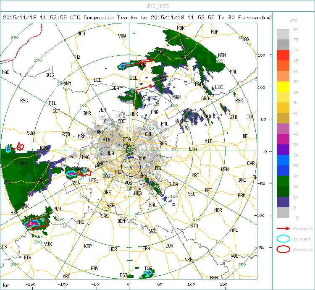
Task: Click the MOK station label
Action: coord(181,28)
